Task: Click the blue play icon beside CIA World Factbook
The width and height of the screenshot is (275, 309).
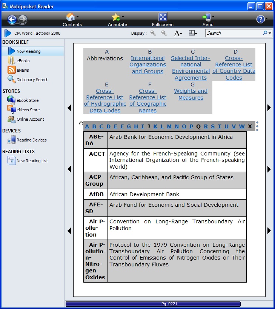Action: click(8, 33)
